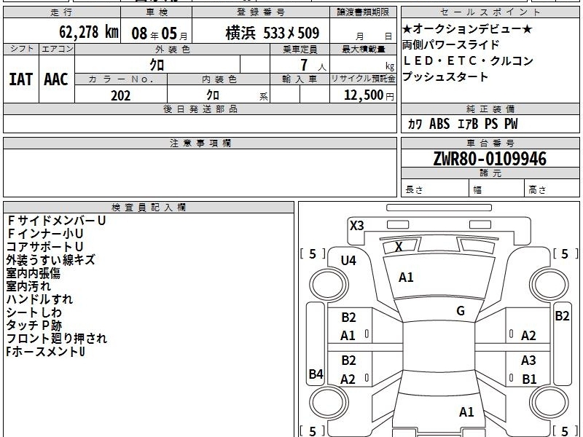
Task: Select the B4 mark on the side sill
Action: 316,374
